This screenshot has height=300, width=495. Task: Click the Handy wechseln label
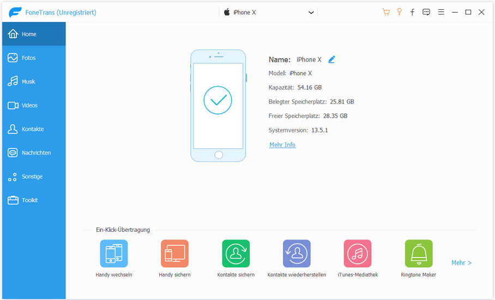[114, 275]
